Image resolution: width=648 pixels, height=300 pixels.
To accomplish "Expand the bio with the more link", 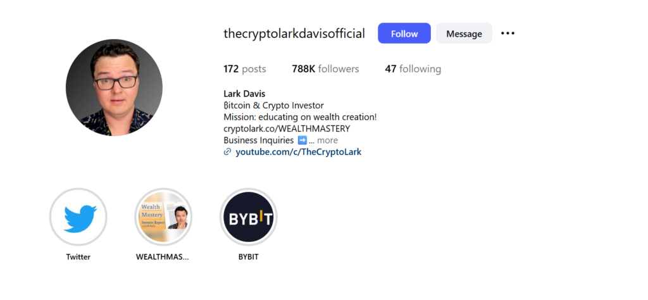I will [327, 141].
